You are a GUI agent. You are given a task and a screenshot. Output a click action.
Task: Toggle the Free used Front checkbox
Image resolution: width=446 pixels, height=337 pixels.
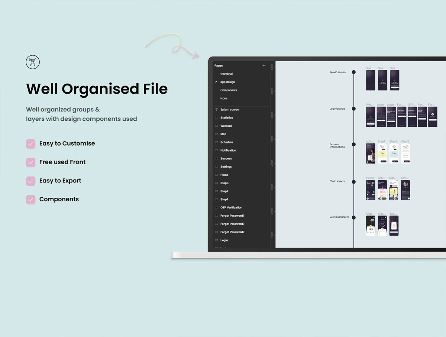pos(30,162)
